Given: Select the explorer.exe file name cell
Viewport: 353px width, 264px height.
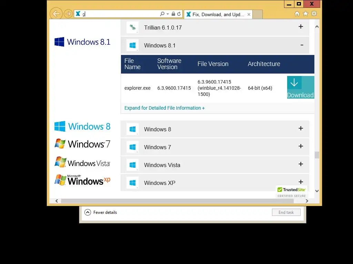Looking at the screenshot, I should point(137,88).
